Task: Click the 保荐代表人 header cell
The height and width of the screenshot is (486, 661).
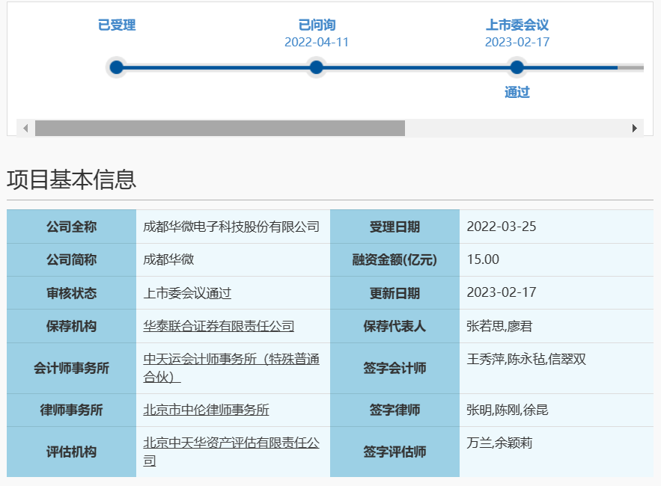Action: 395,326
